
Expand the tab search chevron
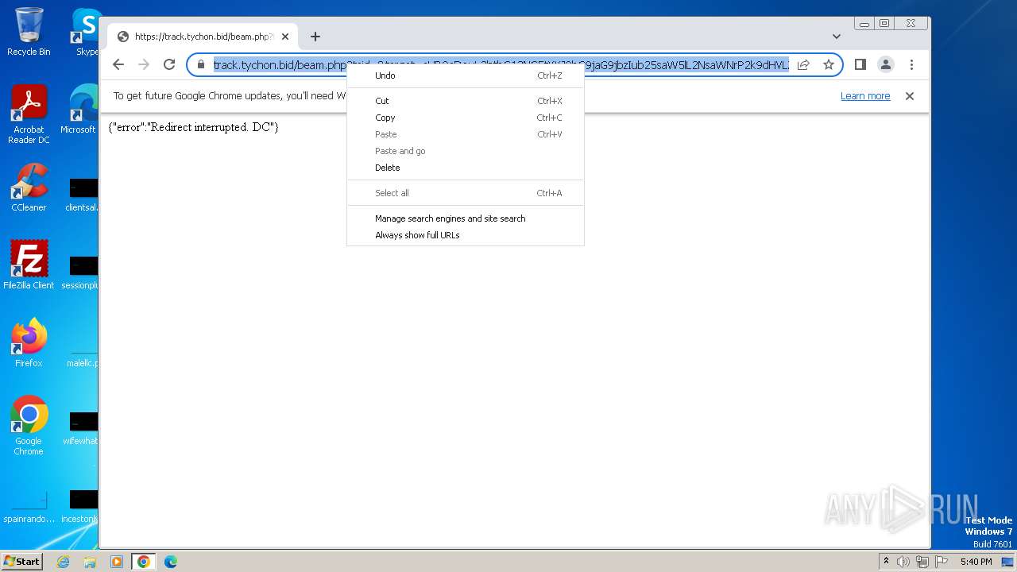pyautogui.click(x=836, y=37)
